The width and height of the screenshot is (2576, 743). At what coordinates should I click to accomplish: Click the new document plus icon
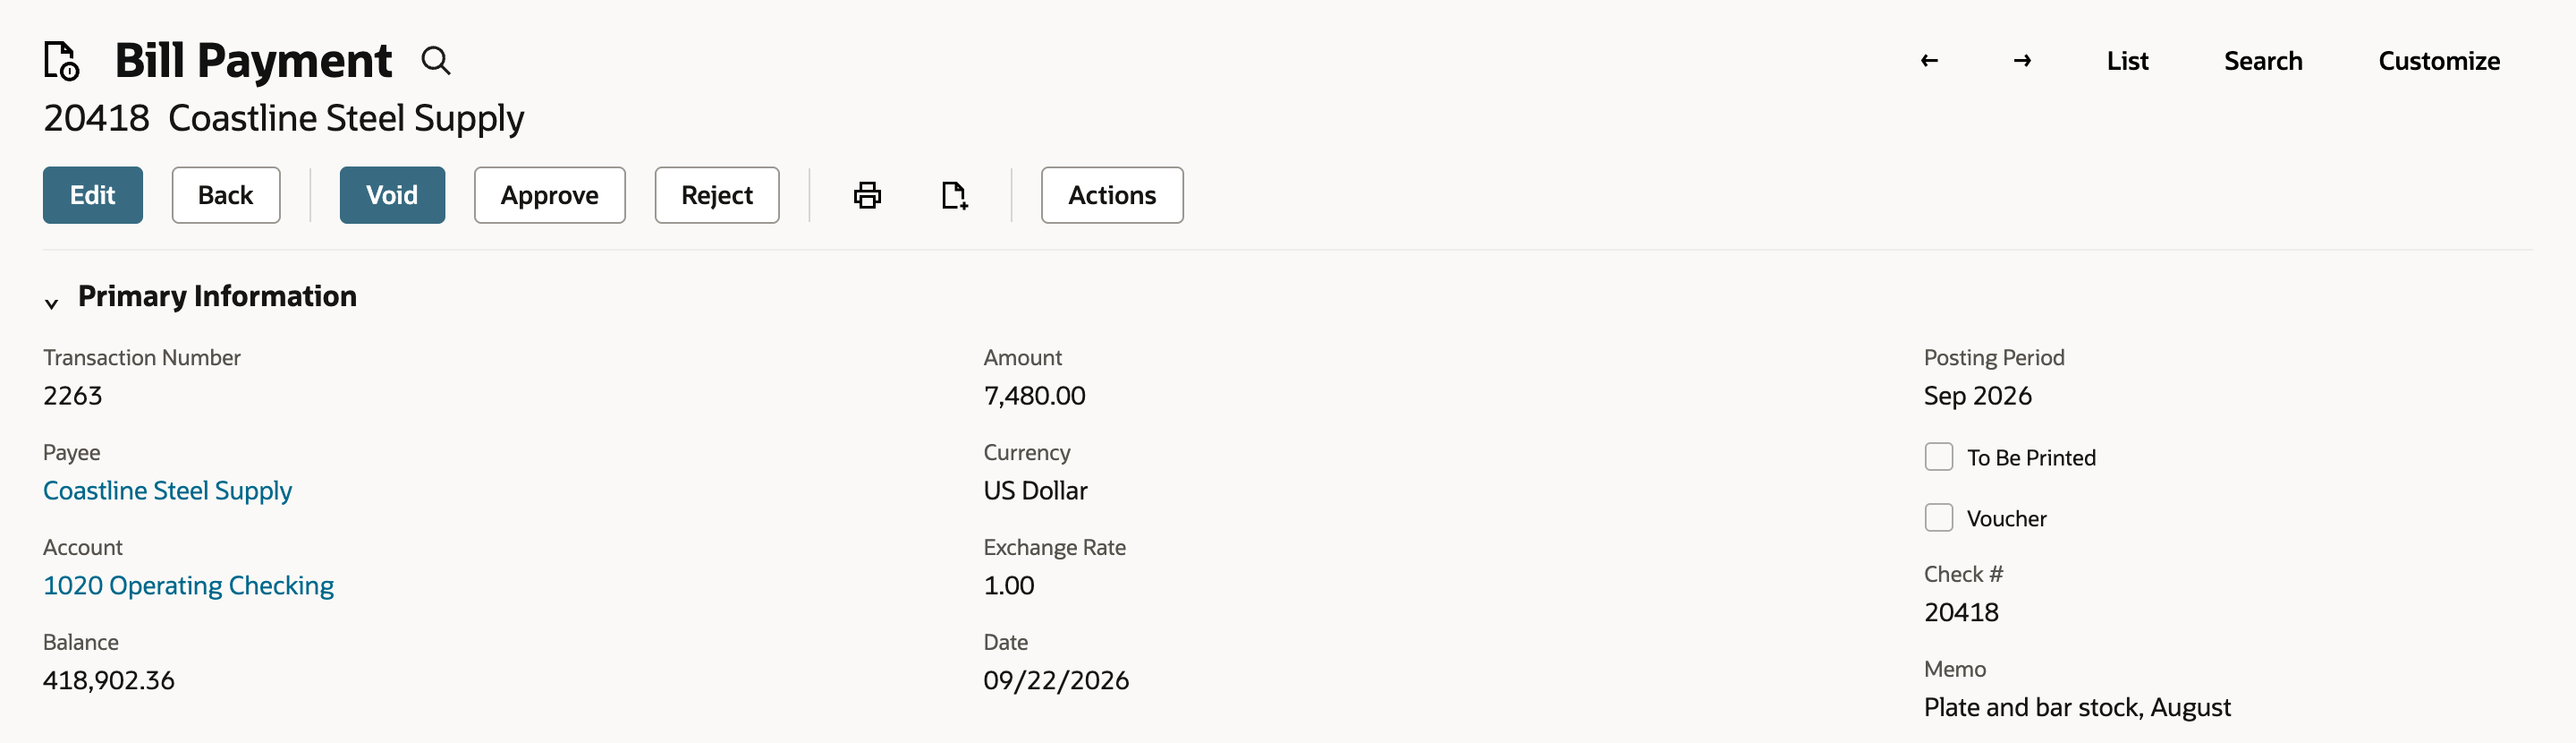click(955, 195)
